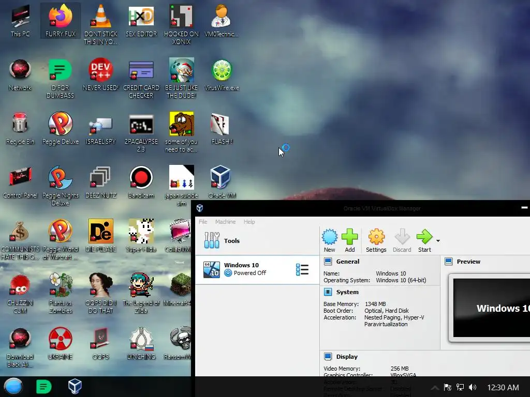Open the Machine menu in VirtualBox
This screenshot has width=530, height=397.
tap(226, 222)
